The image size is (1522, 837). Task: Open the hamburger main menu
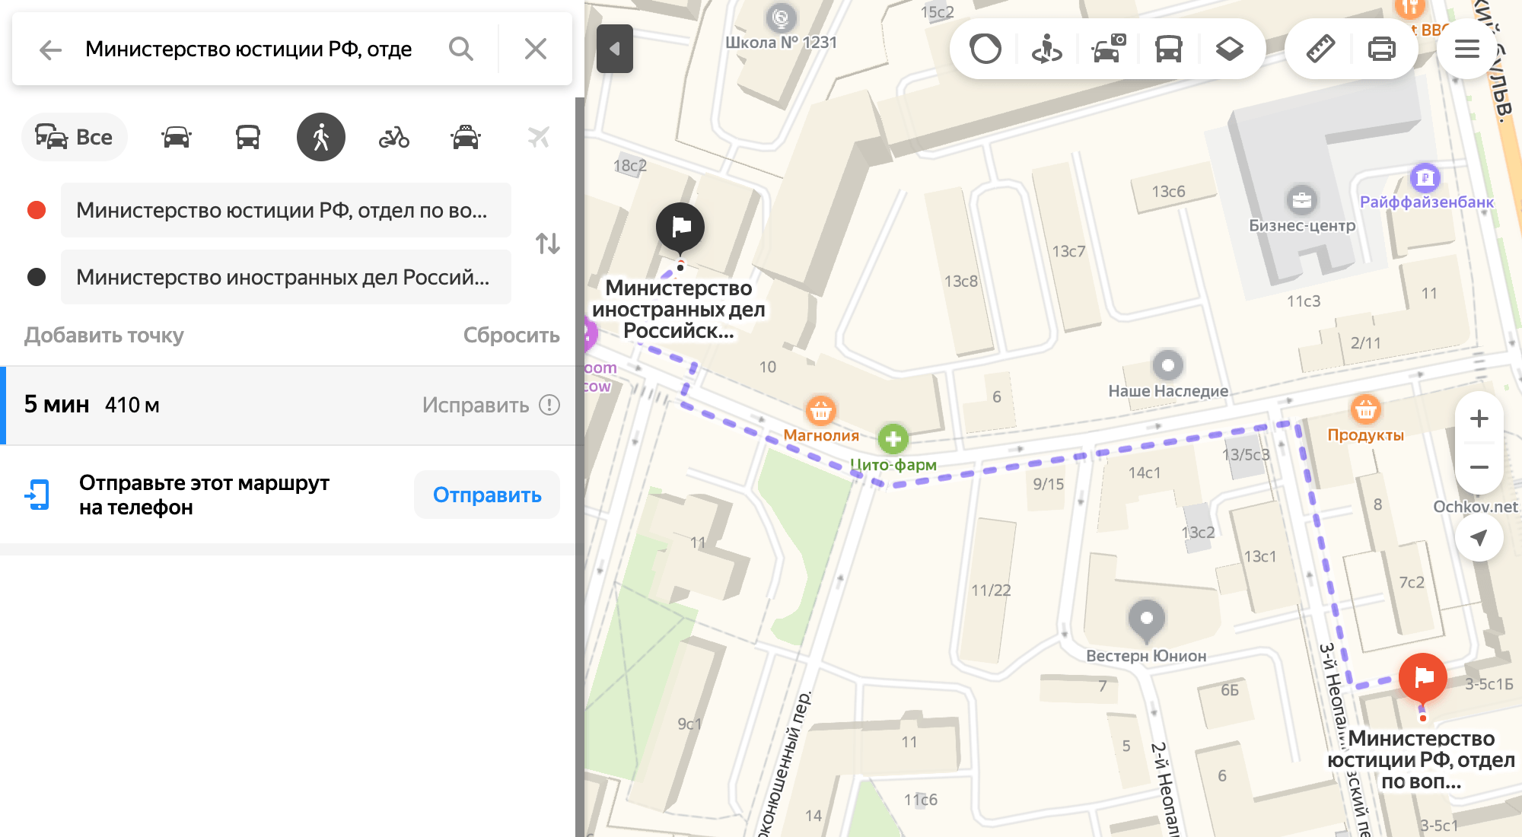point(1466,49)
